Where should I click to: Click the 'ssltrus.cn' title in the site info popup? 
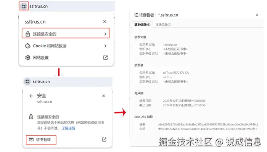click(x=35, y=22)
